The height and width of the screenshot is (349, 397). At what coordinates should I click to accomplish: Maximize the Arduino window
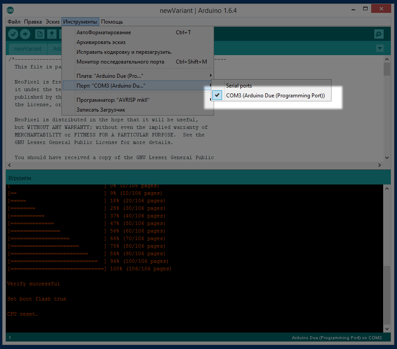(365, 9)
